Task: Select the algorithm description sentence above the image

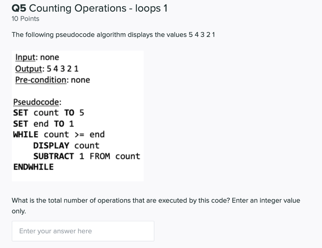Action: [x=113, y=35]
